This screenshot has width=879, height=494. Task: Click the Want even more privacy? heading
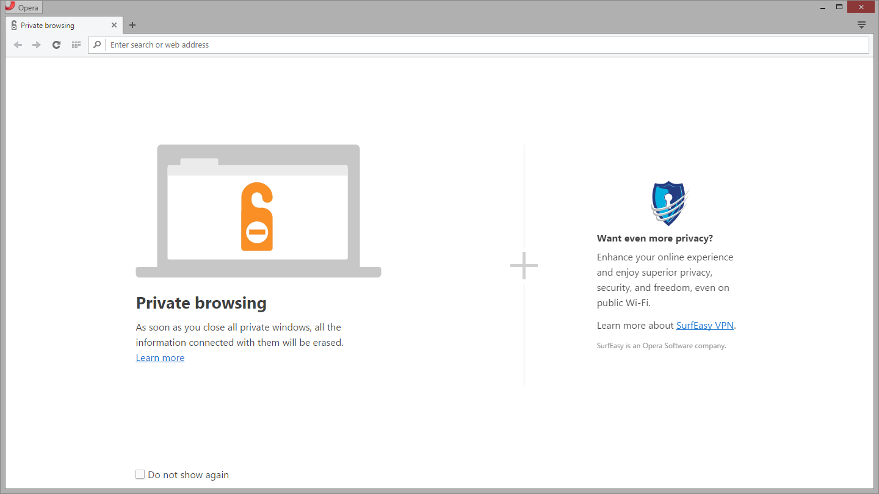click(655, 238)
